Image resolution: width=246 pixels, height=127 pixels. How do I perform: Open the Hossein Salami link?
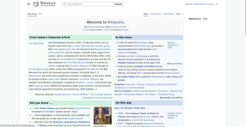172,73
